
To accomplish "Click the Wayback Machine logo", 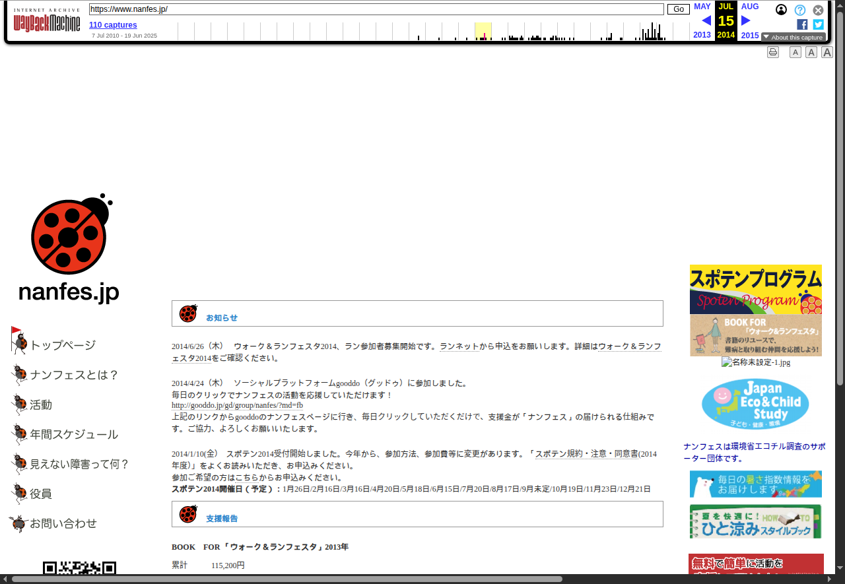I will tap(47, 23).
